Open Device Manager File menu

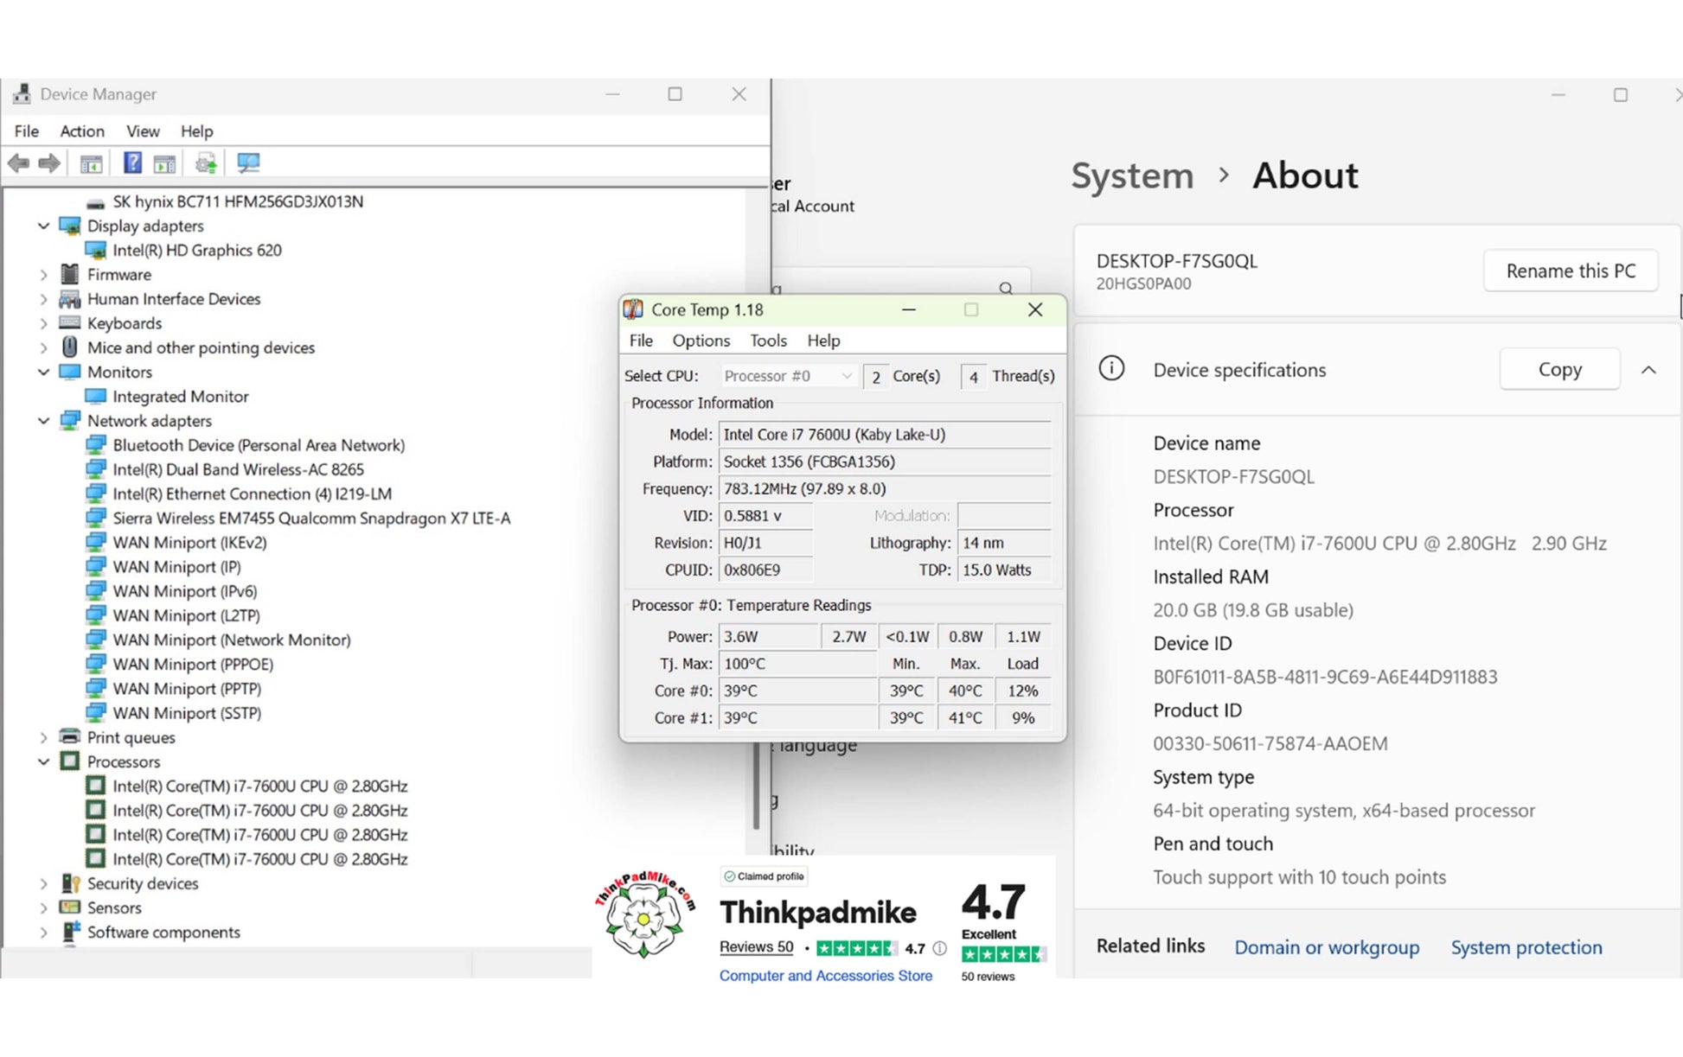point(27,131)
